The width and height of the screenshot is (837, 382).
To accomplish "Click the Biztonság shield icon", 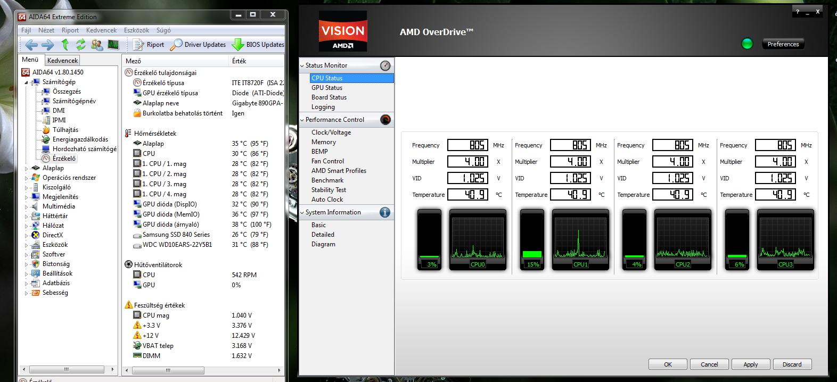I will pos(36,263).
